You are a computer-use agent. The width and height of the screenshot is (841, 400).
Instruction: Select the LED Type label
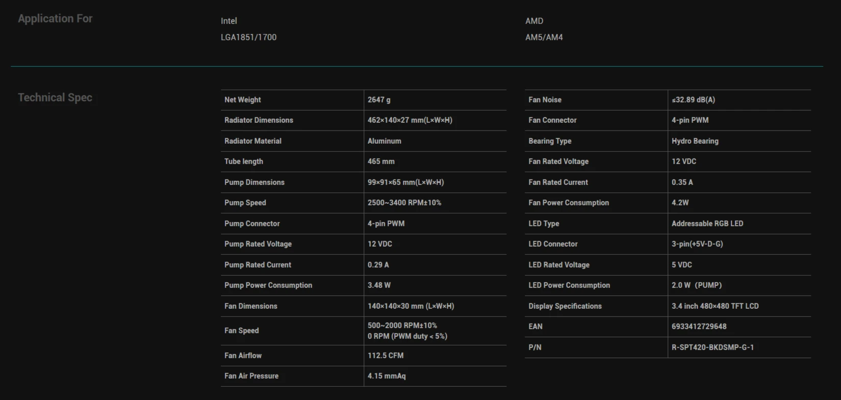pos(544,224)
